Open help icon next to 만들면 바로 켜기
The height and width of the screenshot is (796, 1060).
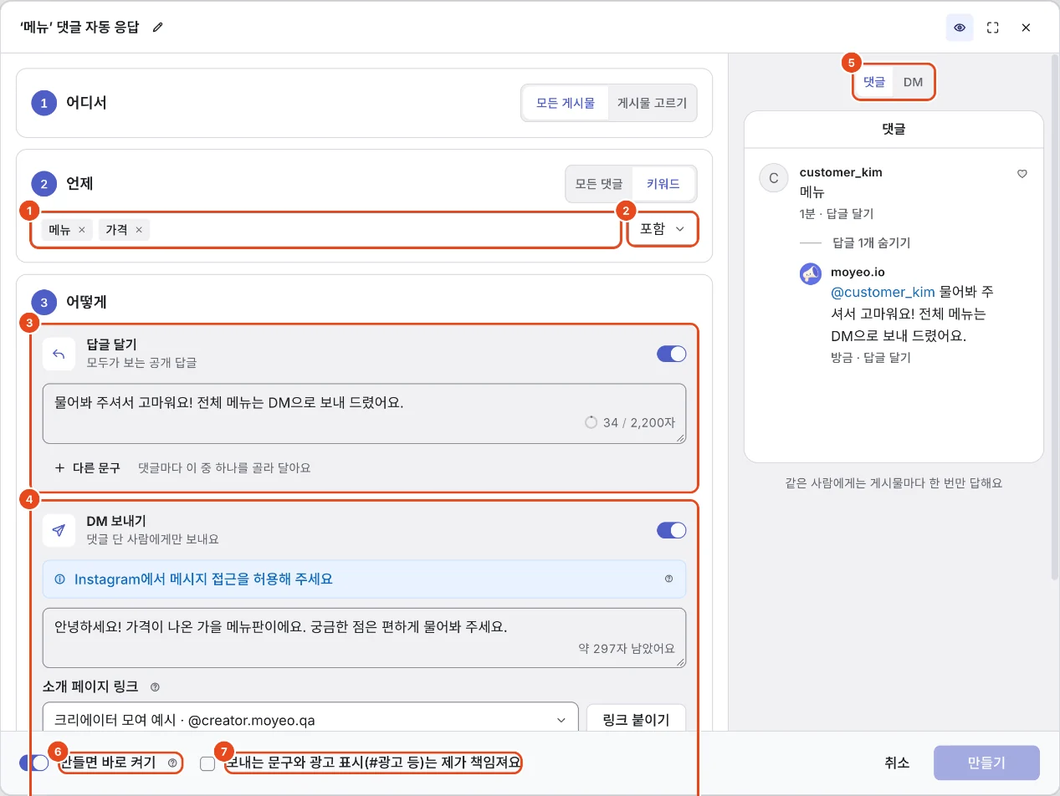pos(172,763)
